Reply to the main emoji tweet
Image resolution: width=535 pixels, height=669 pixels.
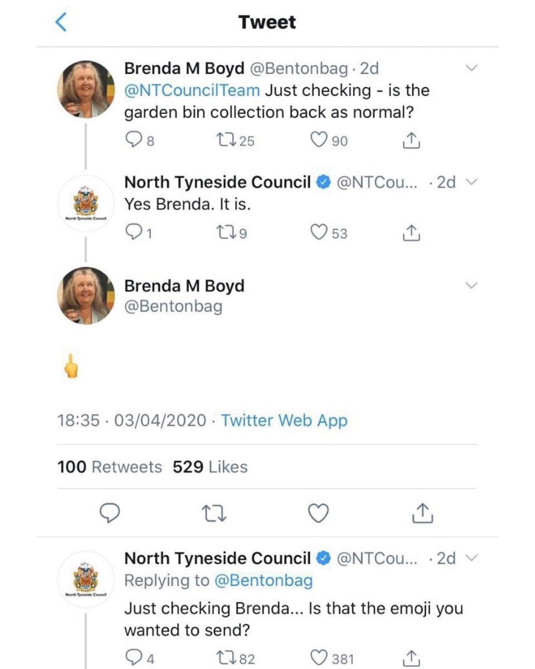click(110, 513)
